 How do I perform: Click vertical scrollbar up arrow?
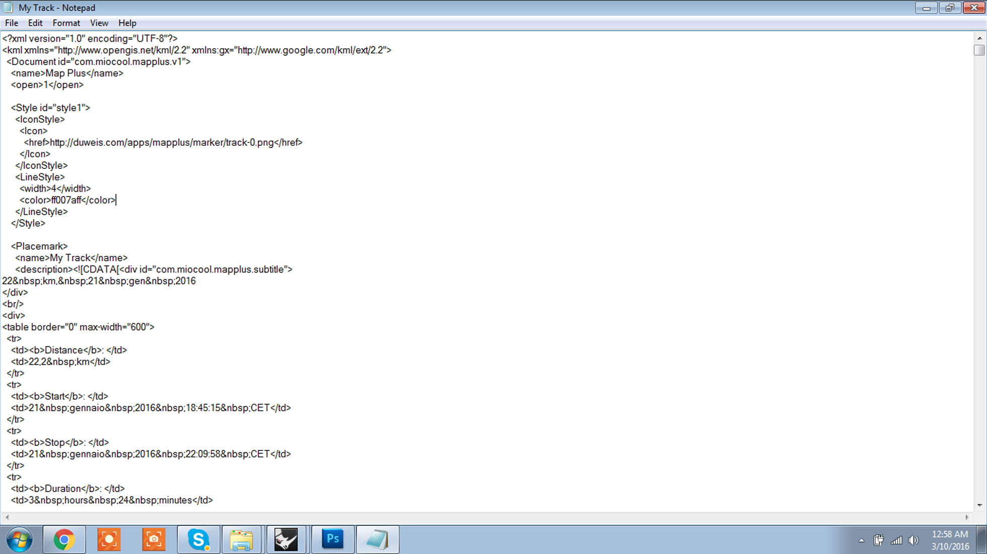(979, 38)
